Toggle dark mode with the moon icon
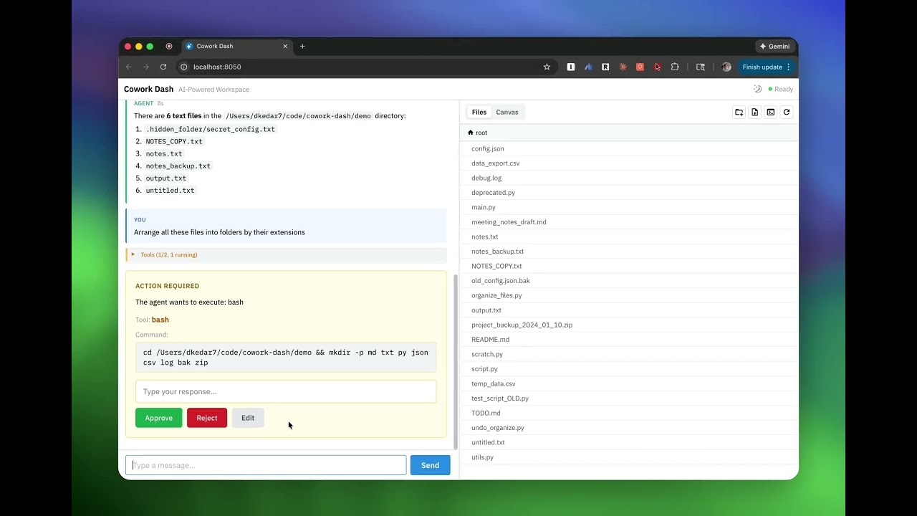Screen dimensions: 917x516 pyautogui.click(x=757, y=89)
